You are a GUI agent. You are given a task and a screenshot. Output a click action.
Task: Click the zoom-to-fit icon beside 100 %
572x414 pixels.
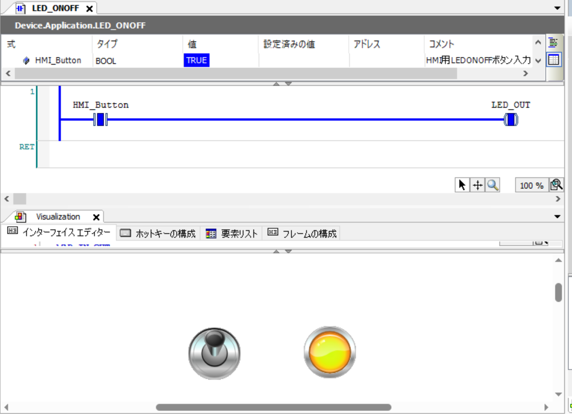556,185
